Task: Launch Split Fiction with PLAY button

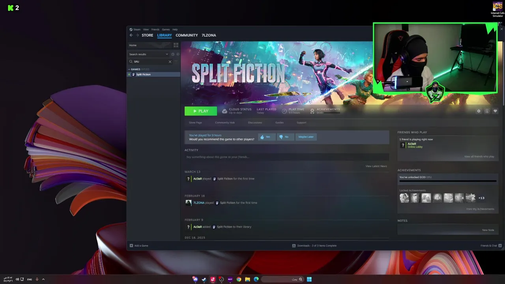Action: tap(201, 111)
